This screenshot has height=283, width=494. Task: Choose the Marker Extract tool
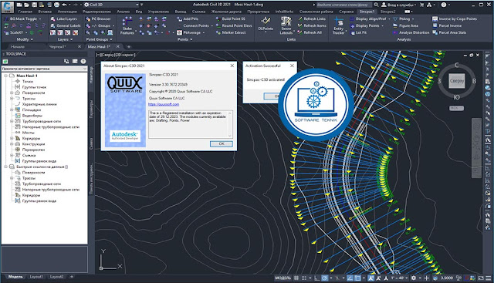pos(231,32)
